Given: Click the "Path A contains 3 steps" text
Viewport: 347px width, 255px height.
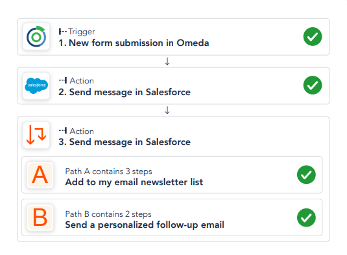Looking at the screenshot, I should click(x=109, y=172).
